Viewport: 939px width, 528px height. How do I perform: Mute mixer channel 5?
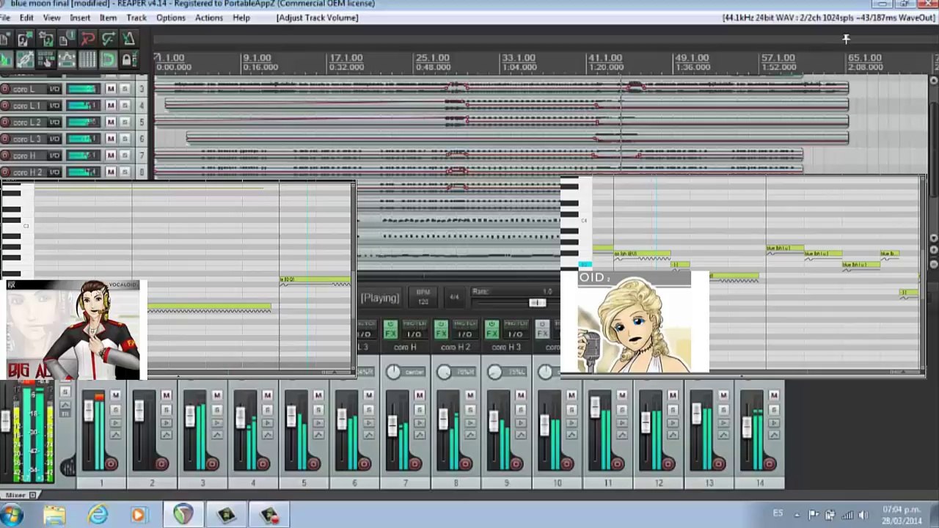coord(318,395)
